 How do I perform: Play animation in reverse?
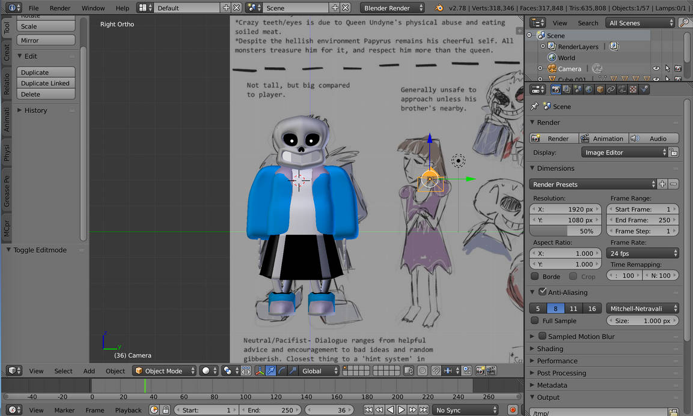(x=390, y=410)
